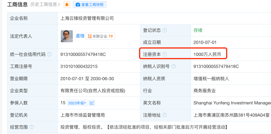
Task: Click the orange bell alert icon
Action: pyautogui.click(x=67, y=5)
